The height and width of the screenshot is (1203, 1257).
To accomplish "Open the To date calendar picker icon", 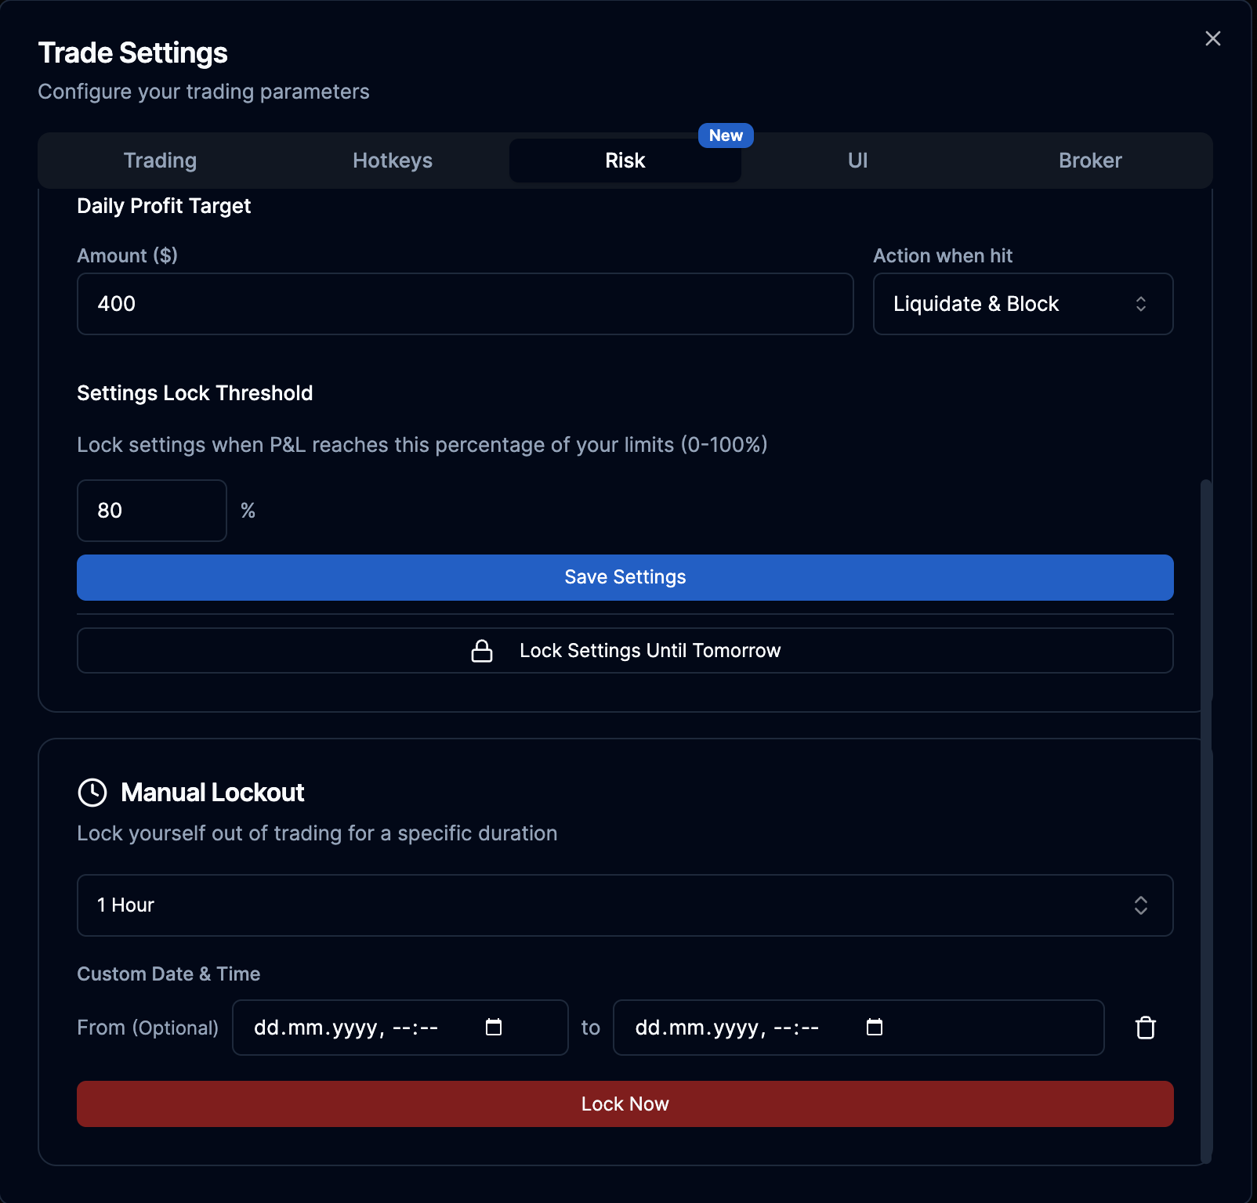I will (x=875, y=1028).
